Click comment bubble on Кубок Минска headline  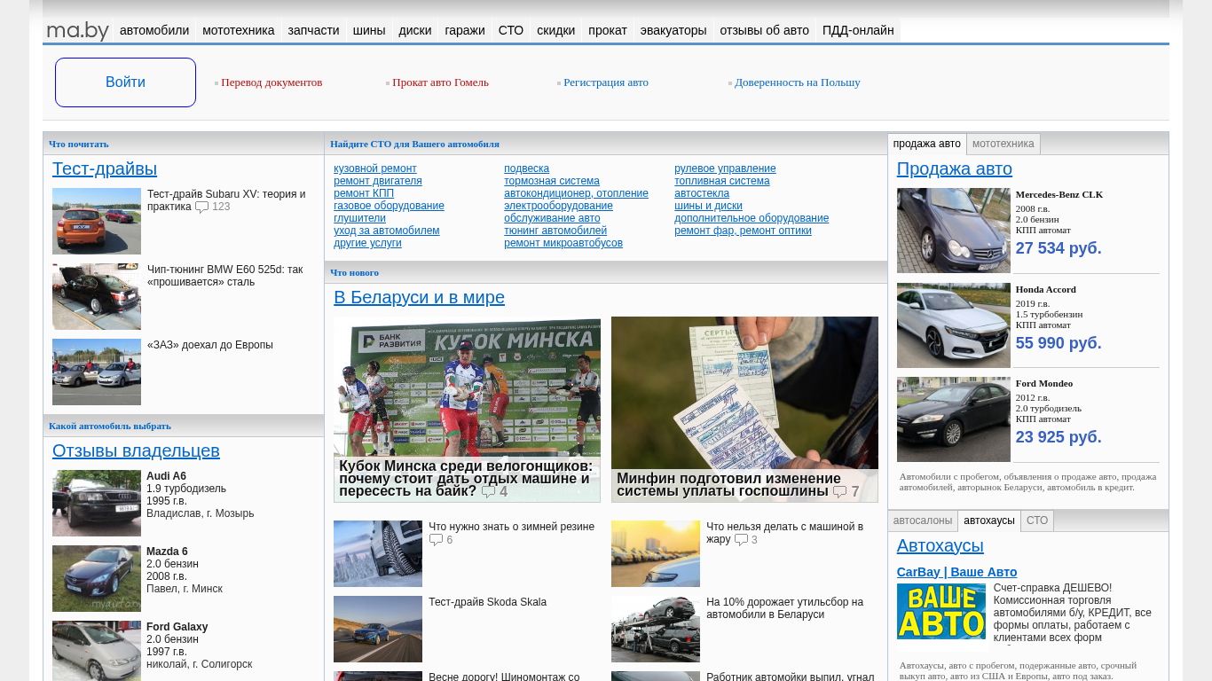point(488,492)
